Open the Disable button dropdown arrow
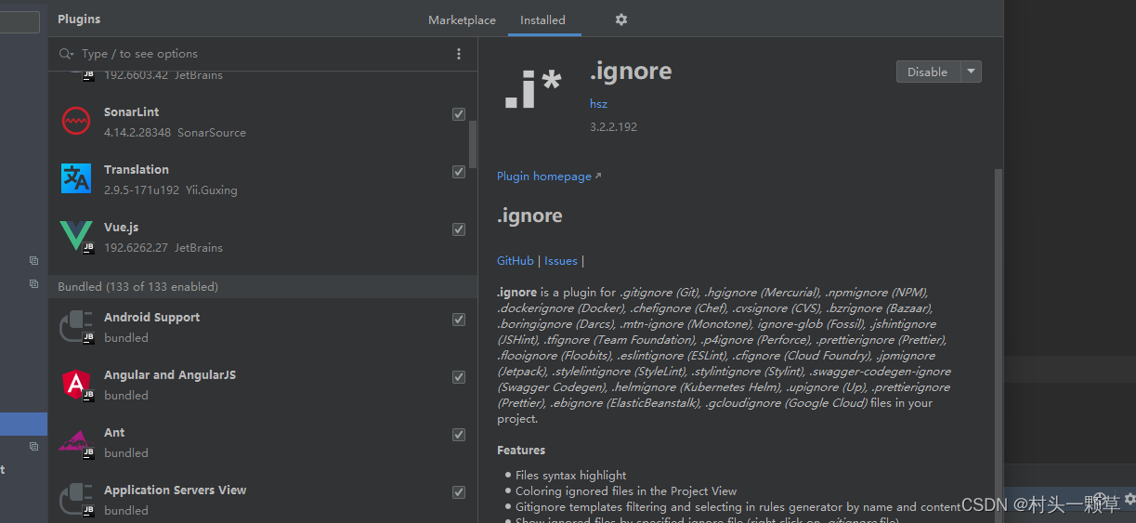Image resolution: width=1136 pixels, height=523 pixels. coord(970,72)
